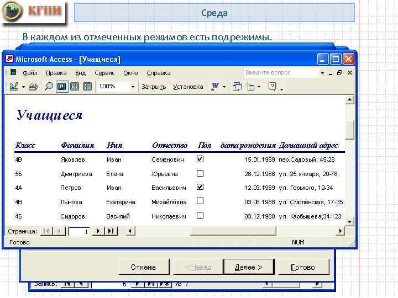Image resolution: width=398 pixels, height=298 pixels.
Task: Toggle Пол checkbox for Льнова
Action: [200, 201]
